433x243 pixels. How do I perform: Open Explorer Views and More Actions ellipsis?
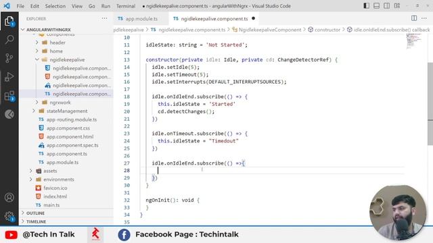[104, 18]
